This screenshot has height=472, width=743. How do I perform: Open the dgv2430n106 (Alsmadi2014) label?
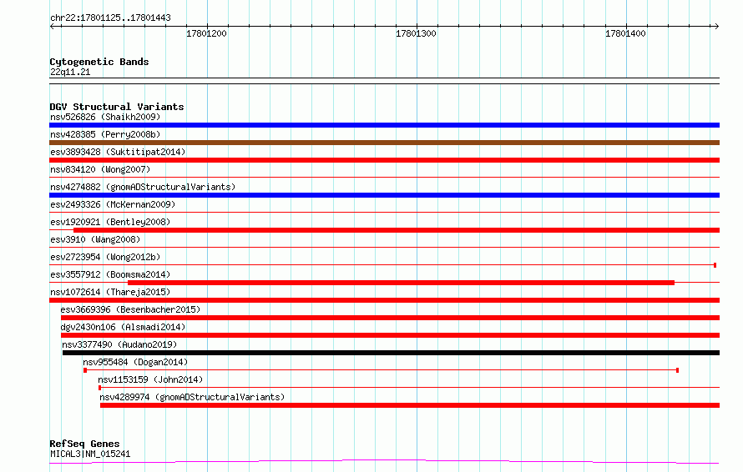pyautogui.click(x=123, y=327)
